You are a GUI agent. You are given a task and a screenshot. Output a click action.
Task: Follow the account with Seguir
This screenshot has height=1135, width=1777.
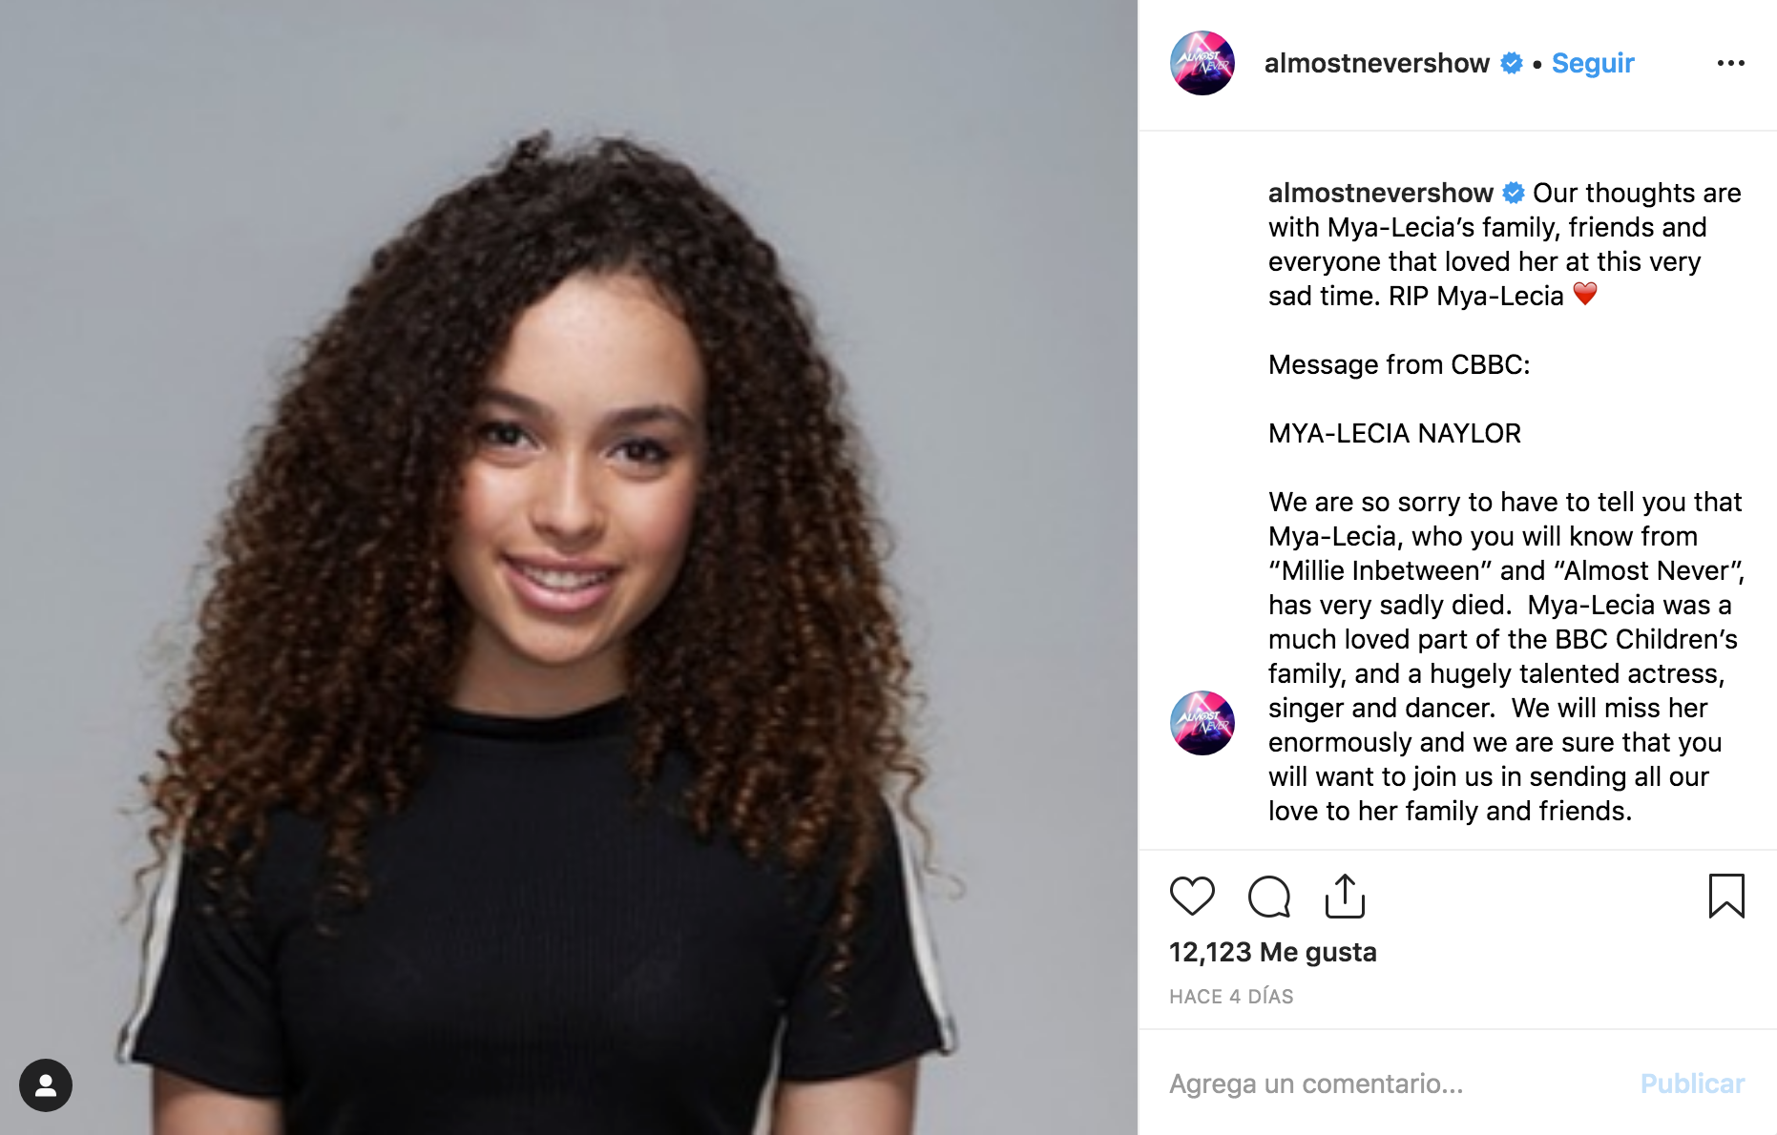pos(1593,63)
